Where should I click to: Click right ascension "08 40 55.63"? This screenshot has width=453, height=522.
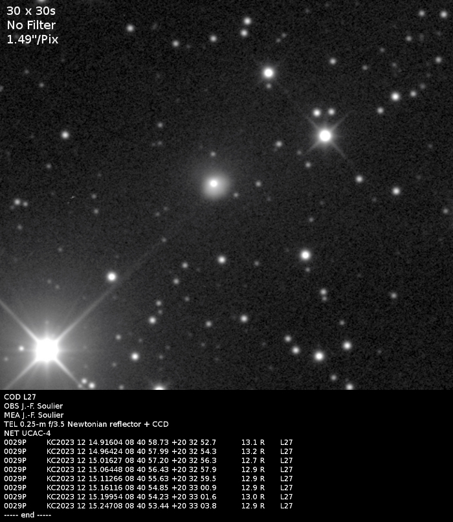click(148, 479)
